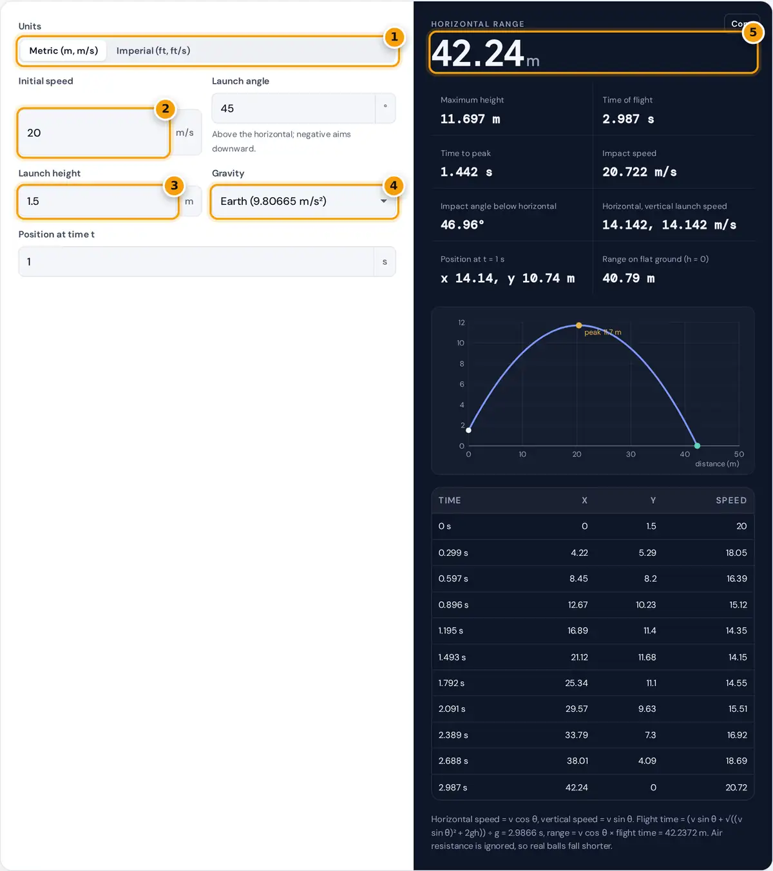Click the impact angle value 46.96°
Image resolution: width=773 pixels, height=871 pixels.
click(x=463, y=225)
